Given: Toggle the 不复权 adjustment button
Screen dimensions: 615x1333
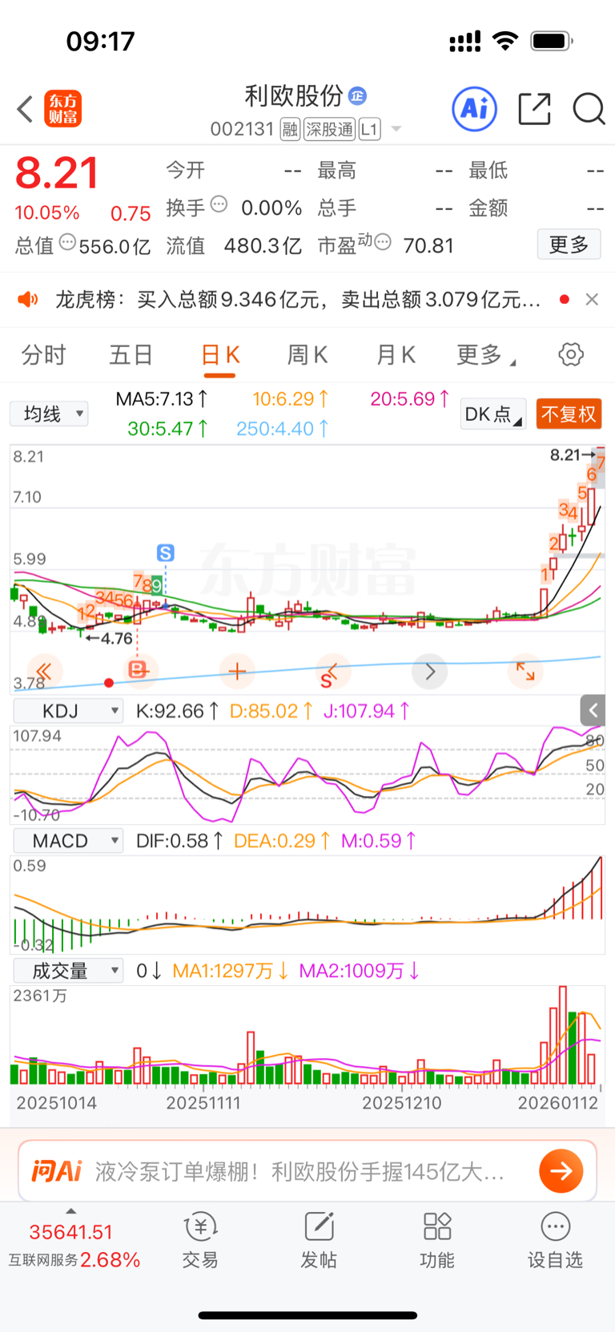Looking at the screenshot, I should click(x=569, y=414).
